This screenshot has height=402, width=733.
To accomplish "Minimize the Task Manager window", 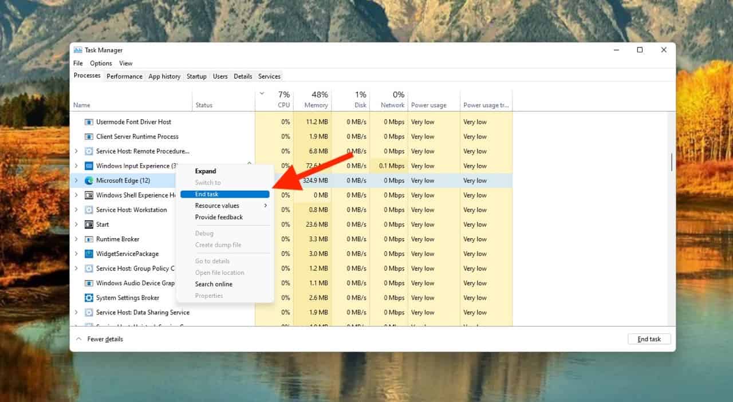I will [616, 50].
